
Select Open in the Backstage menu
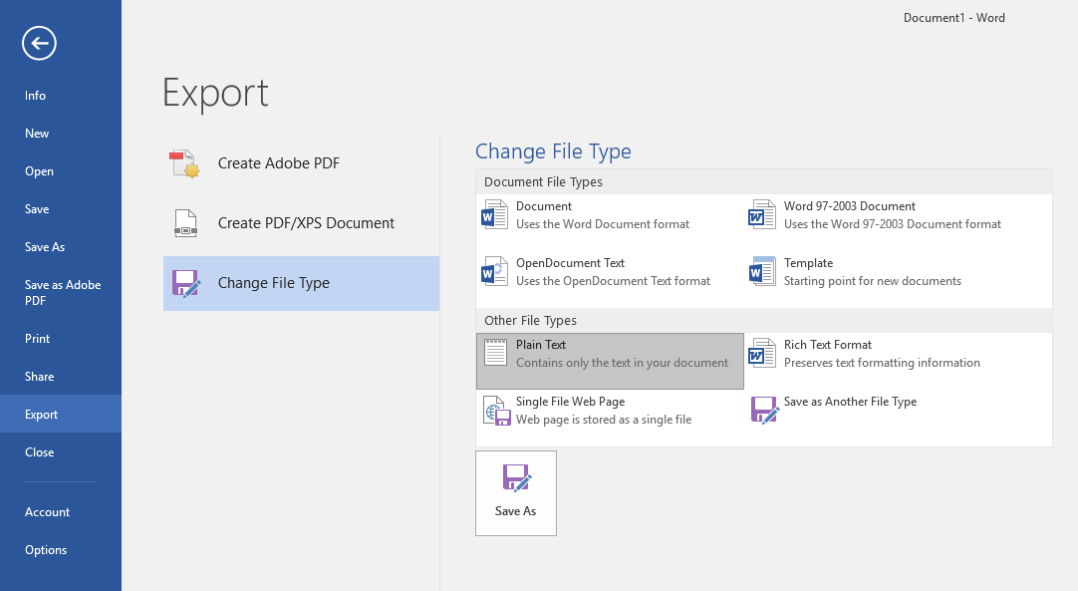61,171
